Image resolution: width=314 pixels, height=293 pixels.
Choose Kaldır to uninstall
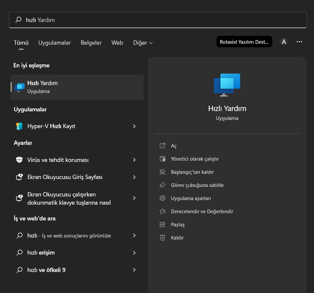point(227,238)
